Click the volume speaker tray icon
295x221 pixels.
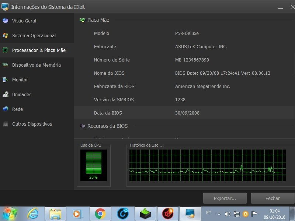click(228, 214)
